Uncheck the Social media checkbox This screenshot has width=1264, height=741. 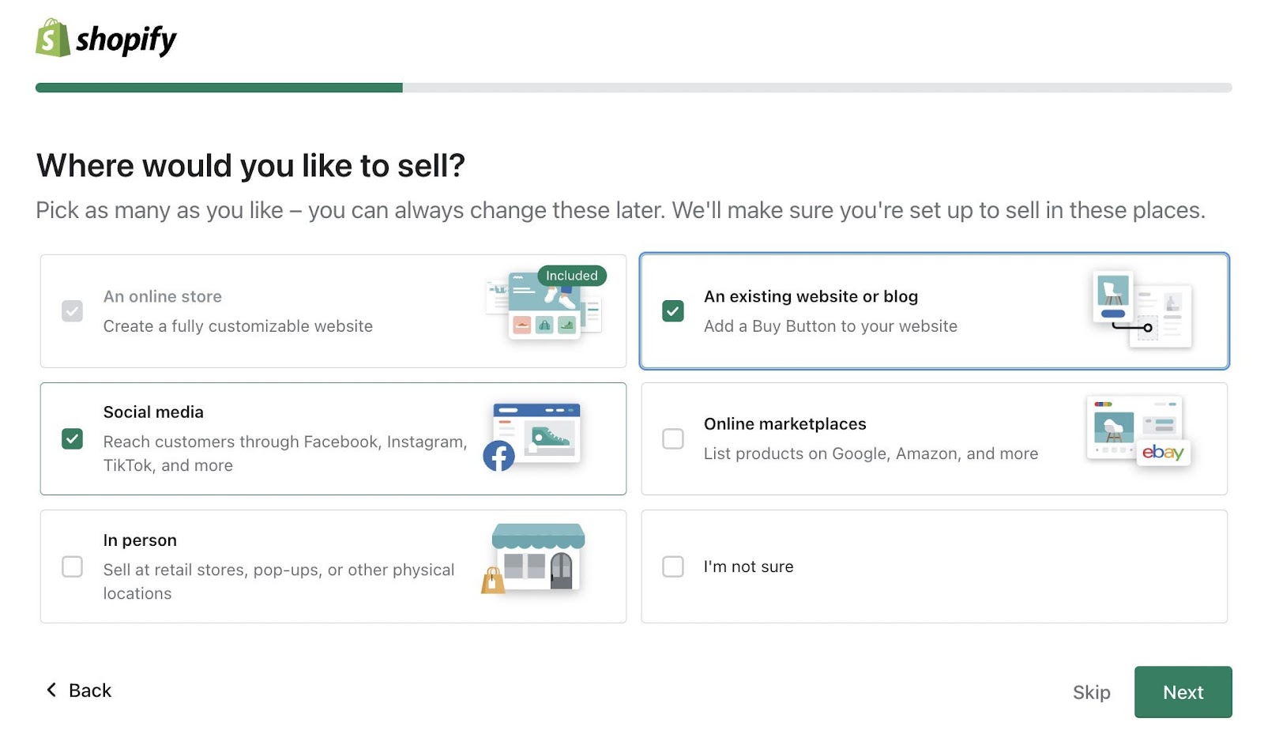(72, 438)
